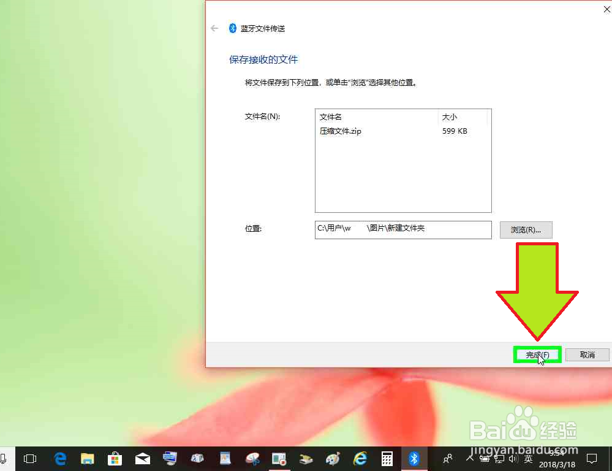Click the battery icon in system tray
This screenshot has height=471, width=612.
coord(485,459)
